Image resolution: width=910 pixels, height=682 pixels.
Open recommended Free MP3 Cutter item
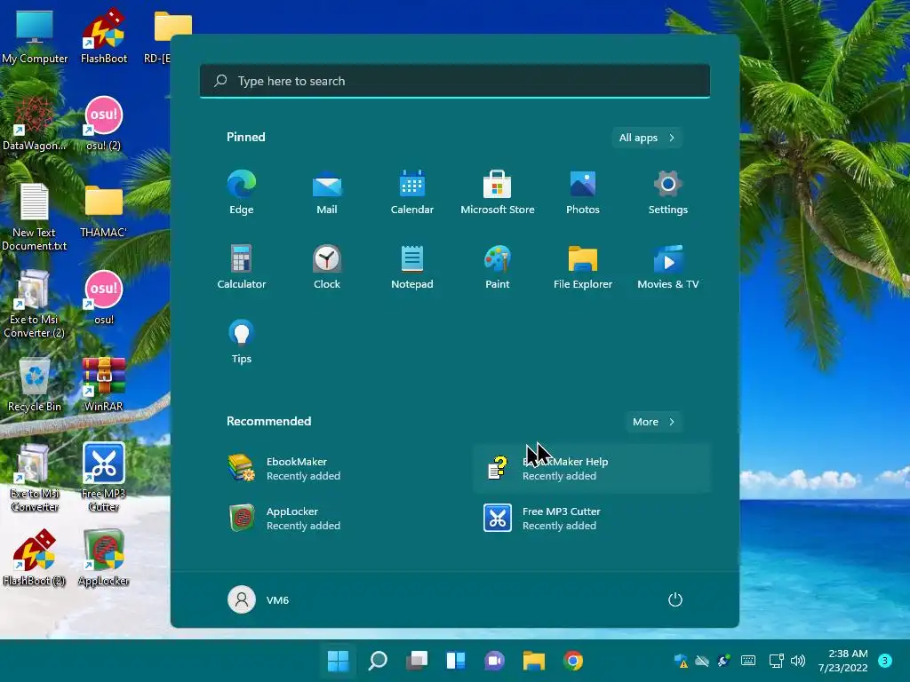(x=592, y=519)
